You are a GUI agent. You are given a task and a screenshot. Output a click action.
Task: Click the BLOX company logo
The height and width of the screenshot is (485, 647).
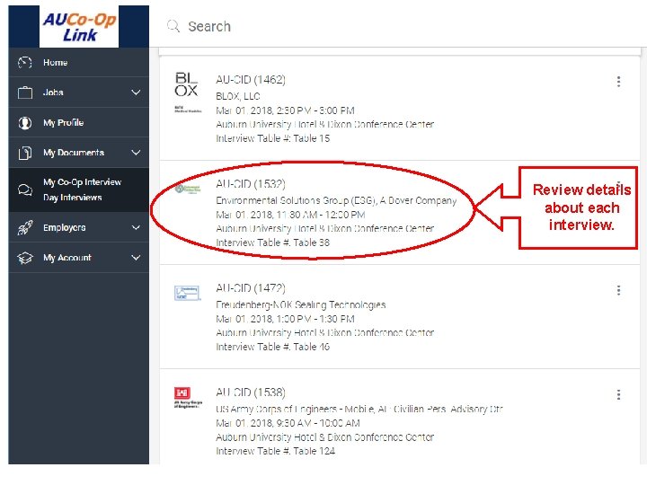pos(187,92)
